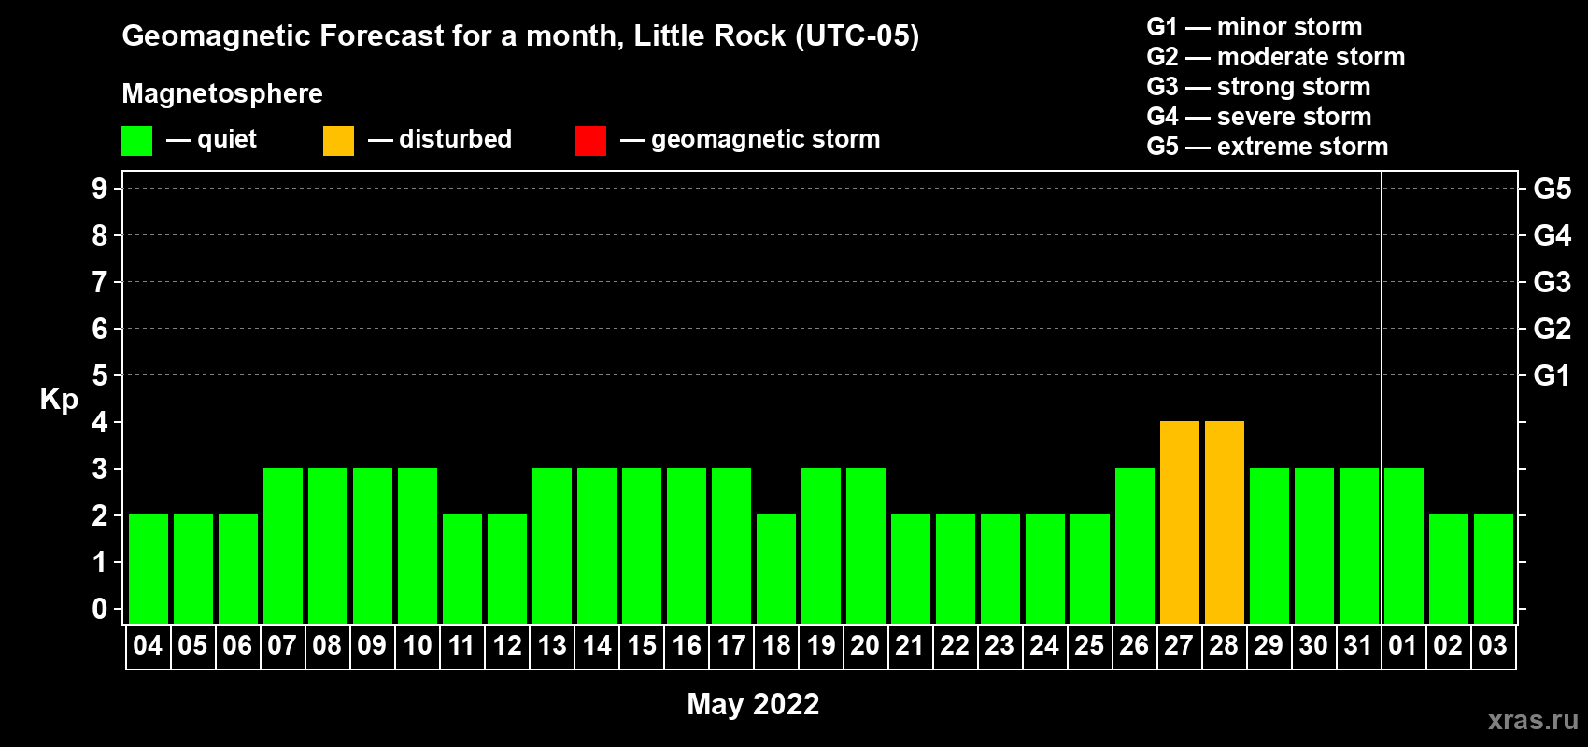1588x747 pixels.
Task: Click the right-axis 'G2' label
Action: 1553,329
